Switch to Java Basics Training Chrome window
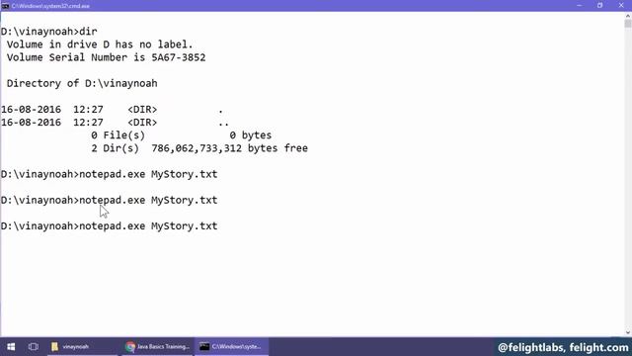Viewport: 632px width, 356px height. pos(158,347)
